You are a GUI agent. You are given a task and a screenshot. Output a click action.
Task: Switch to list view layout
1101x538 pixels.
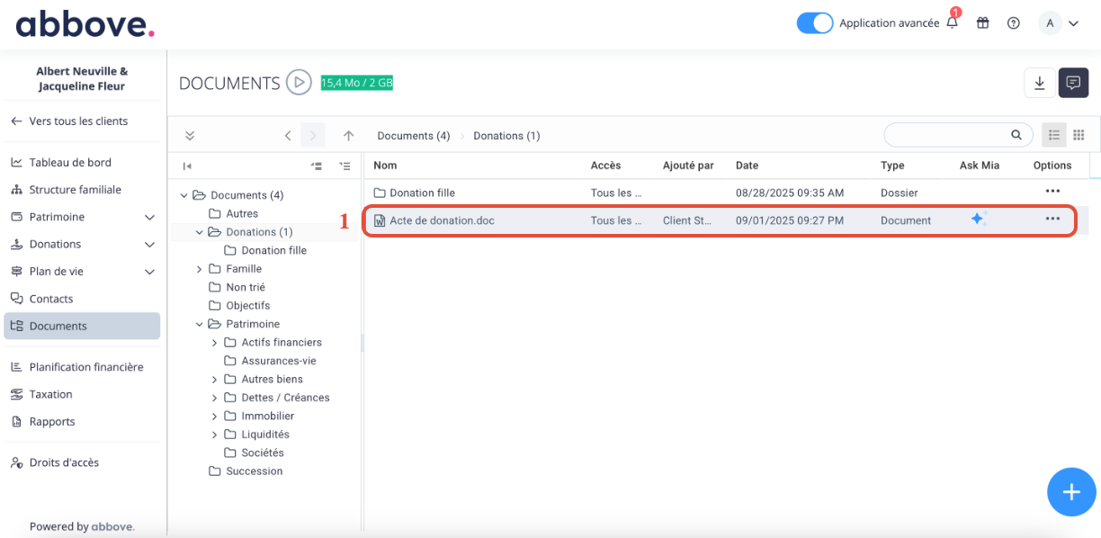[1054, 135]
